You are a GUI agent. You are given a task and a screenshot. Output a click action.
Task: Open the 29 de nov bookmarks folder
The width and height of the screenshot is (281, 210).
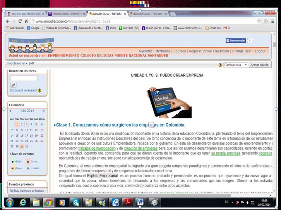tap(213, 28)
